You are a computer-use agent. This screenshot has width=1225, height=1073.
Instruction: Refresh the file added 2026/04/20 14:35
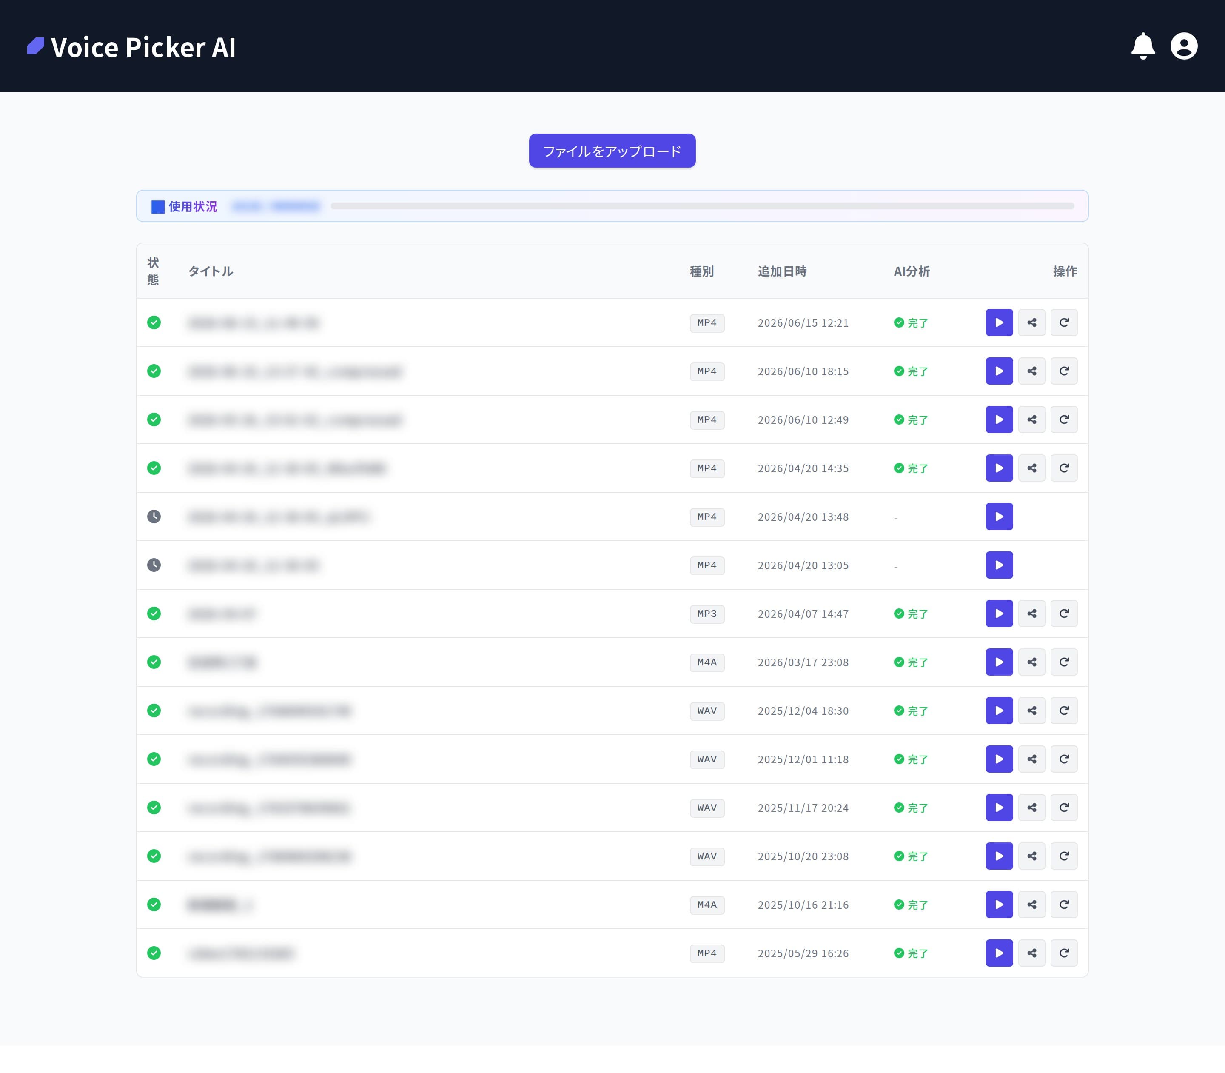1064,468
